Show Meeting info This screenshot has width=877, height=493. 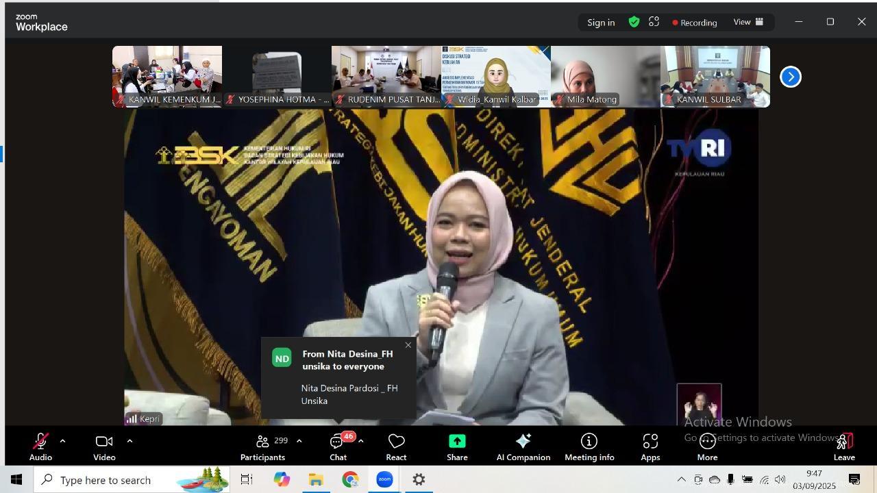589,447
